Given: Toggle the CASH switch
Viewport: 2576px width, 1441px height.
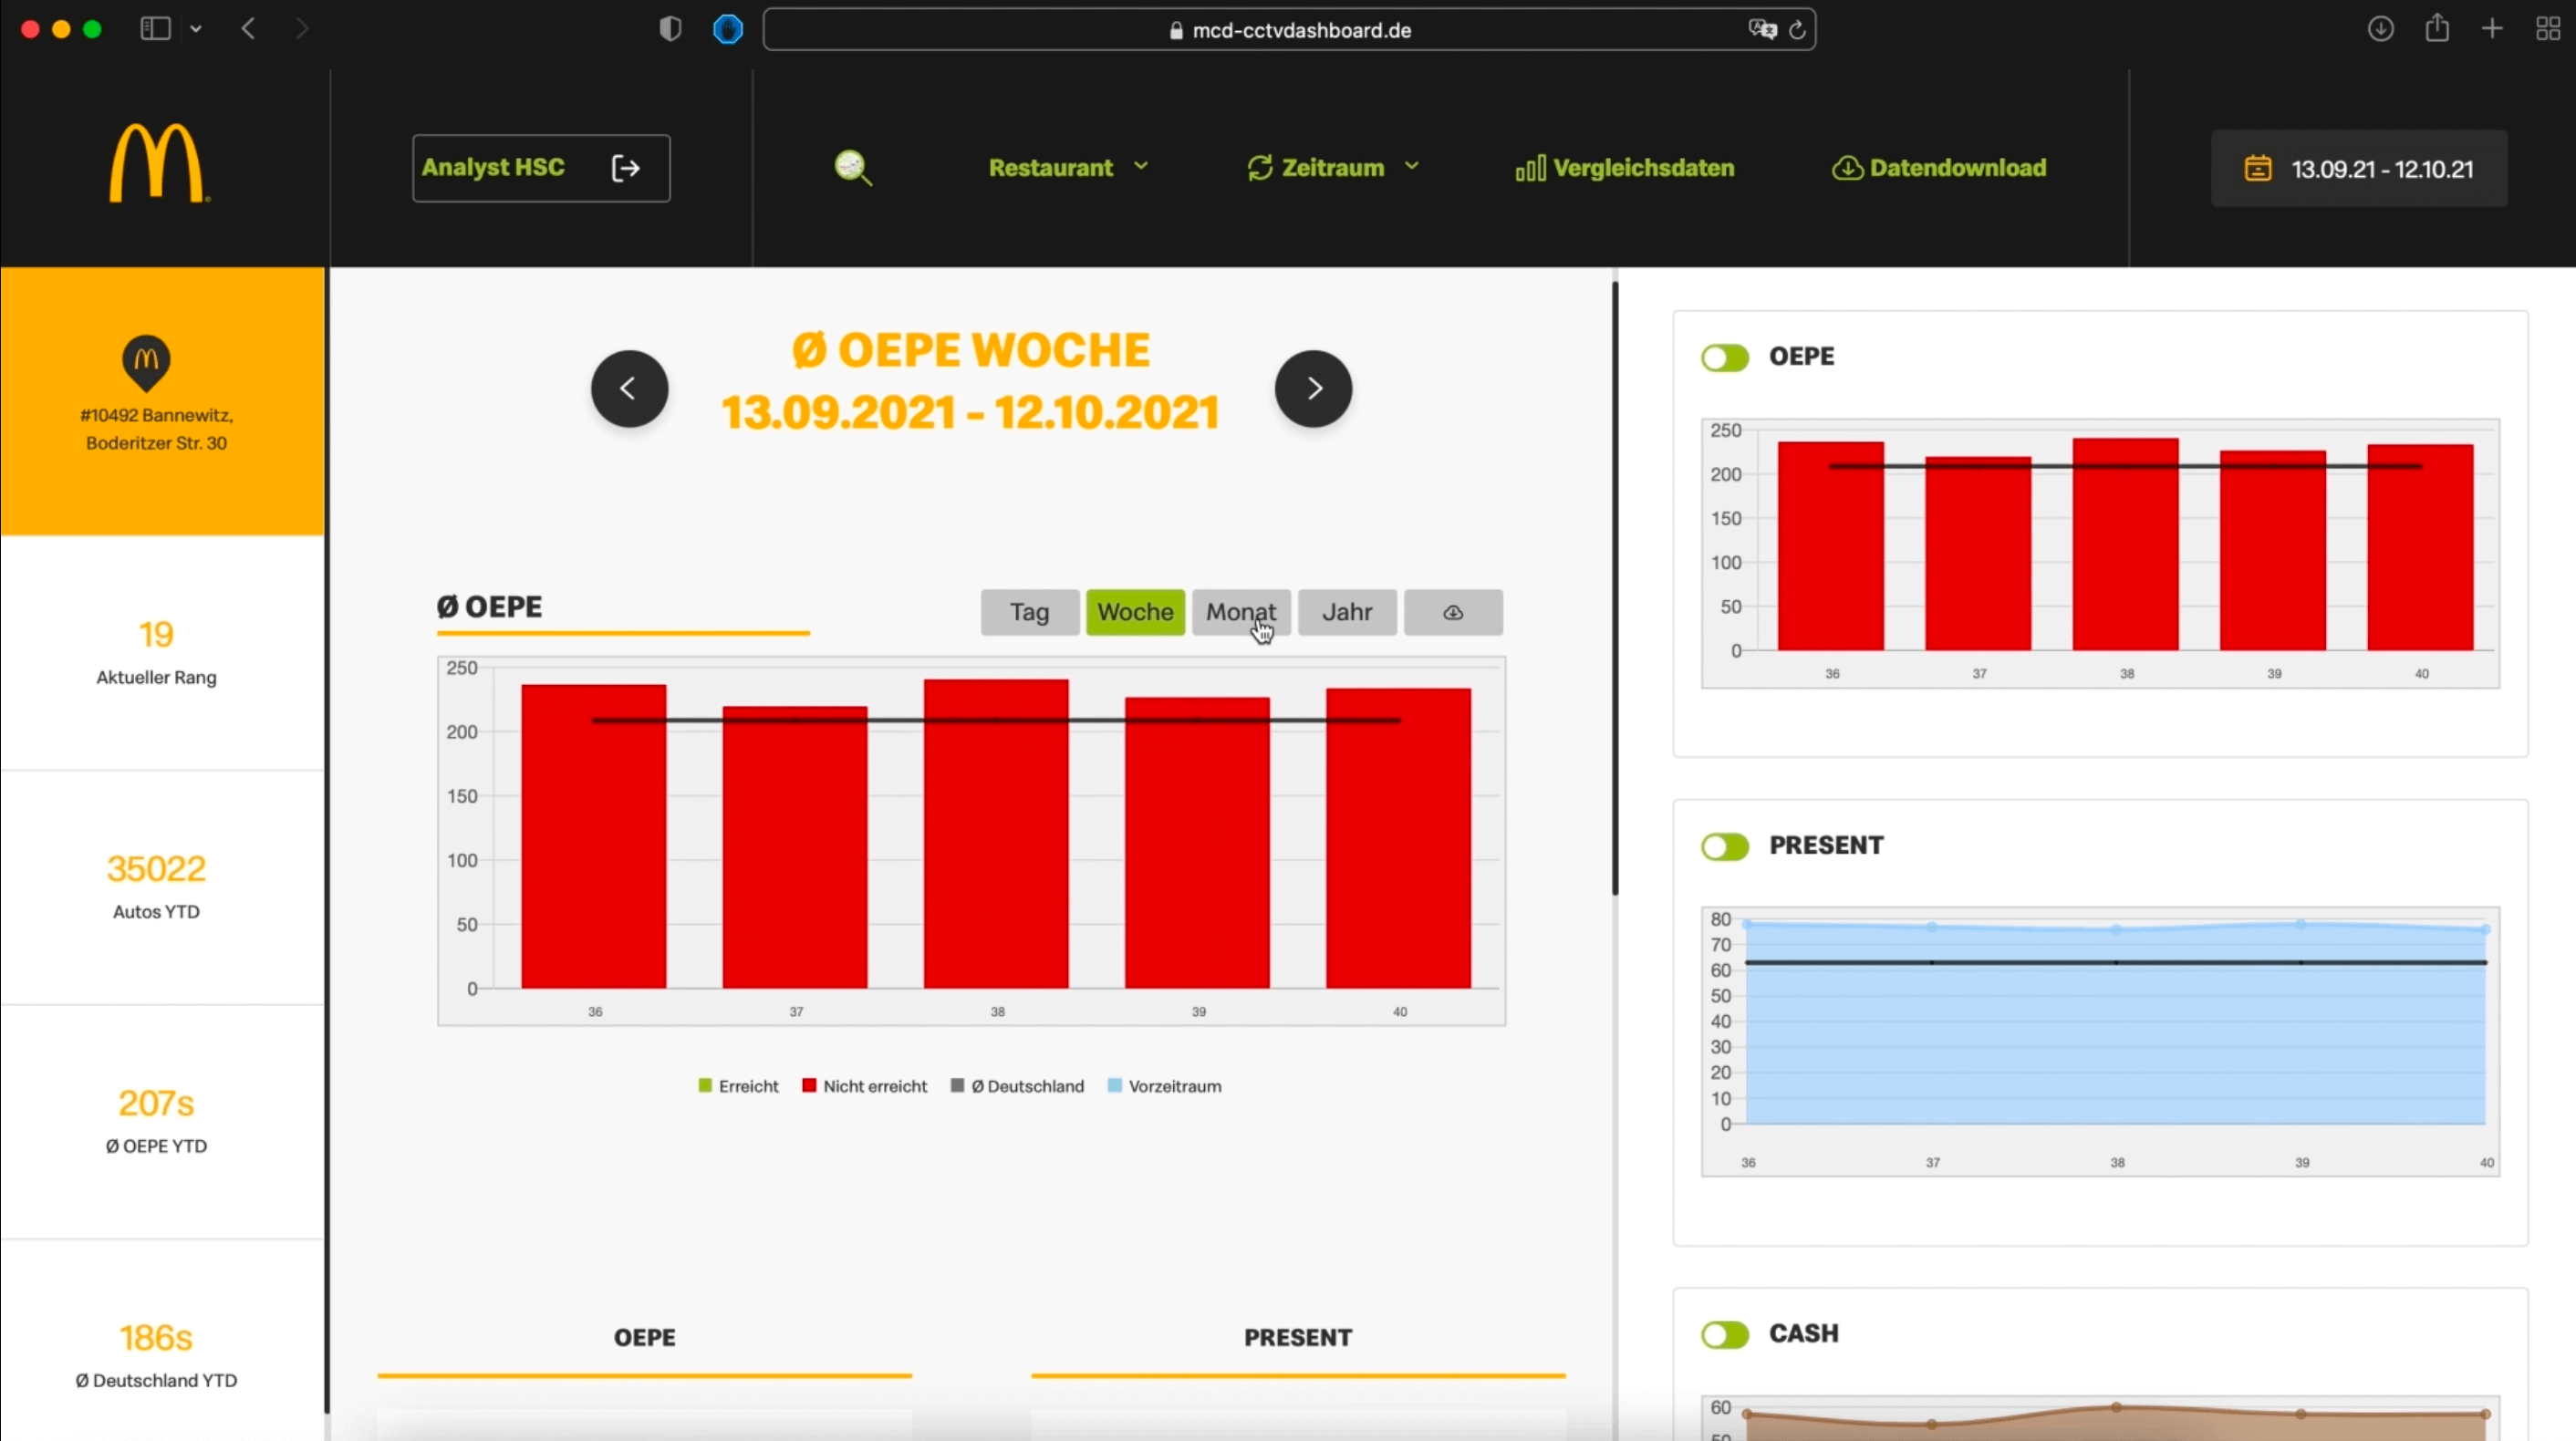Looking at the screenshot, I should pos(1725,1334).
